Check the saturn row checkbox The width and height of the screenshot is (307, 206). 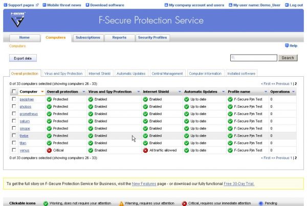14,121
